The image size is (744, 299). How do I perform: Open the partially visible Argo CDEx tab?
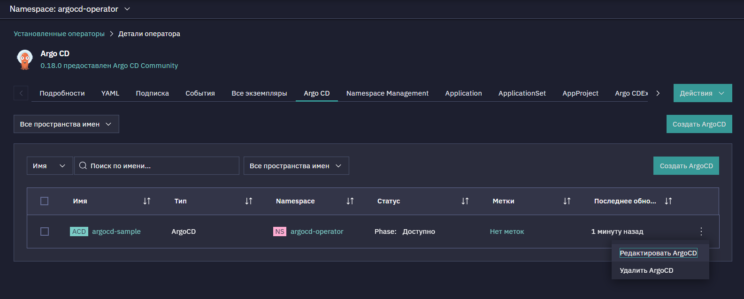click(x=631, y=93)
